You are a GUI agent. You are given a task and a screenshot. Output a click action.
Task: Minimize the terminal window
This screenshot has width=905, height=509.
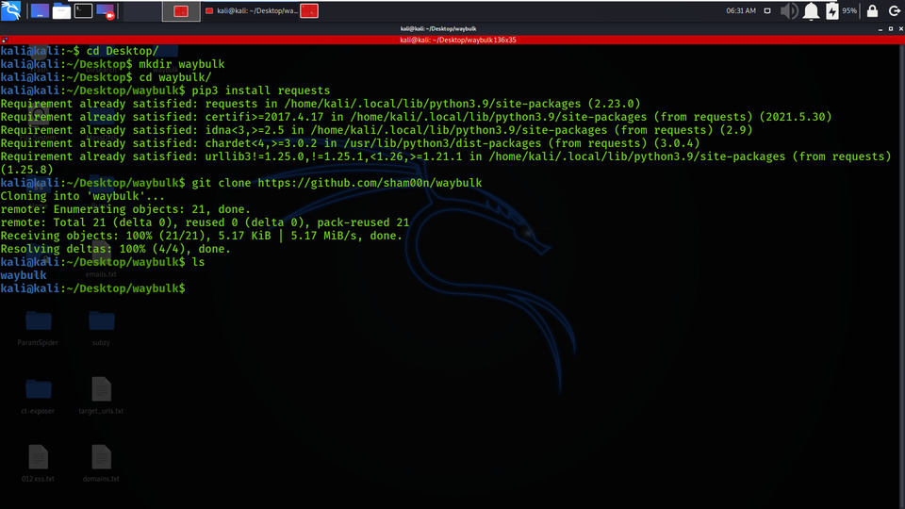click(880, 29)
